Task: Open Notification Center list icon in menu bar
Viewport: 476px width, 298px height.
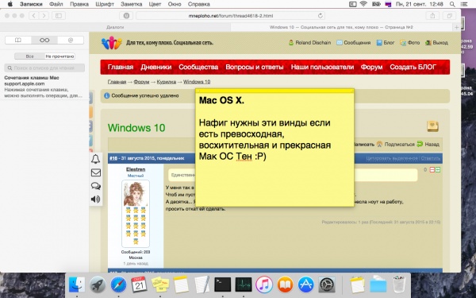Action: pyautogui.click(x=464, y=4)
